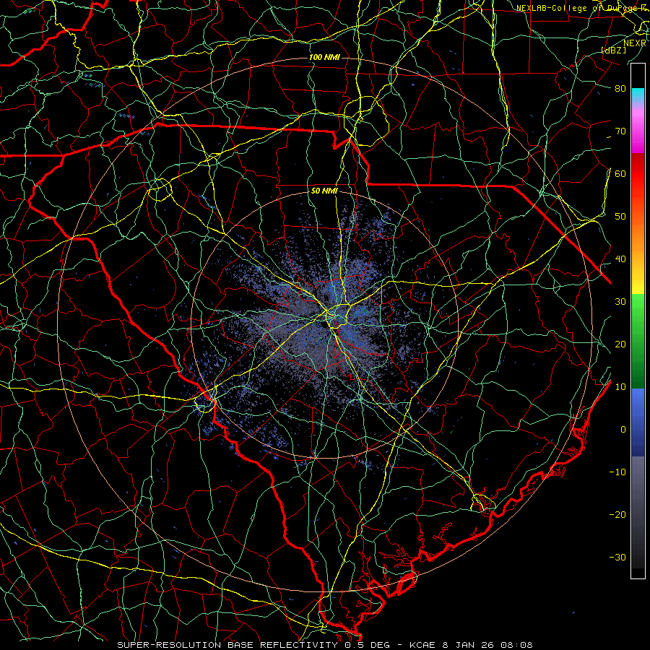Click the -20 value on dBZ scale
Viewport: 650px width, 650px height.
point(617,515)
